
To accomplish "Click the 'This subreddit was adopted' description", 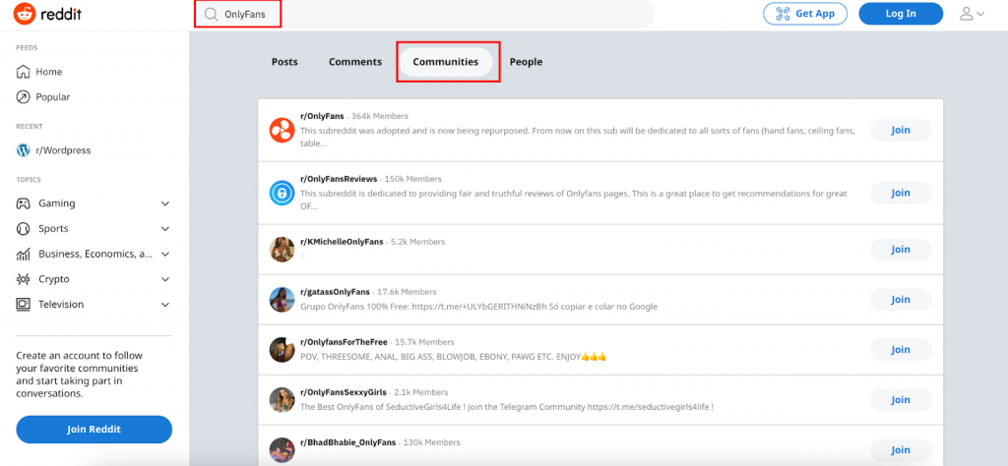I will click(x=577, y=137).
